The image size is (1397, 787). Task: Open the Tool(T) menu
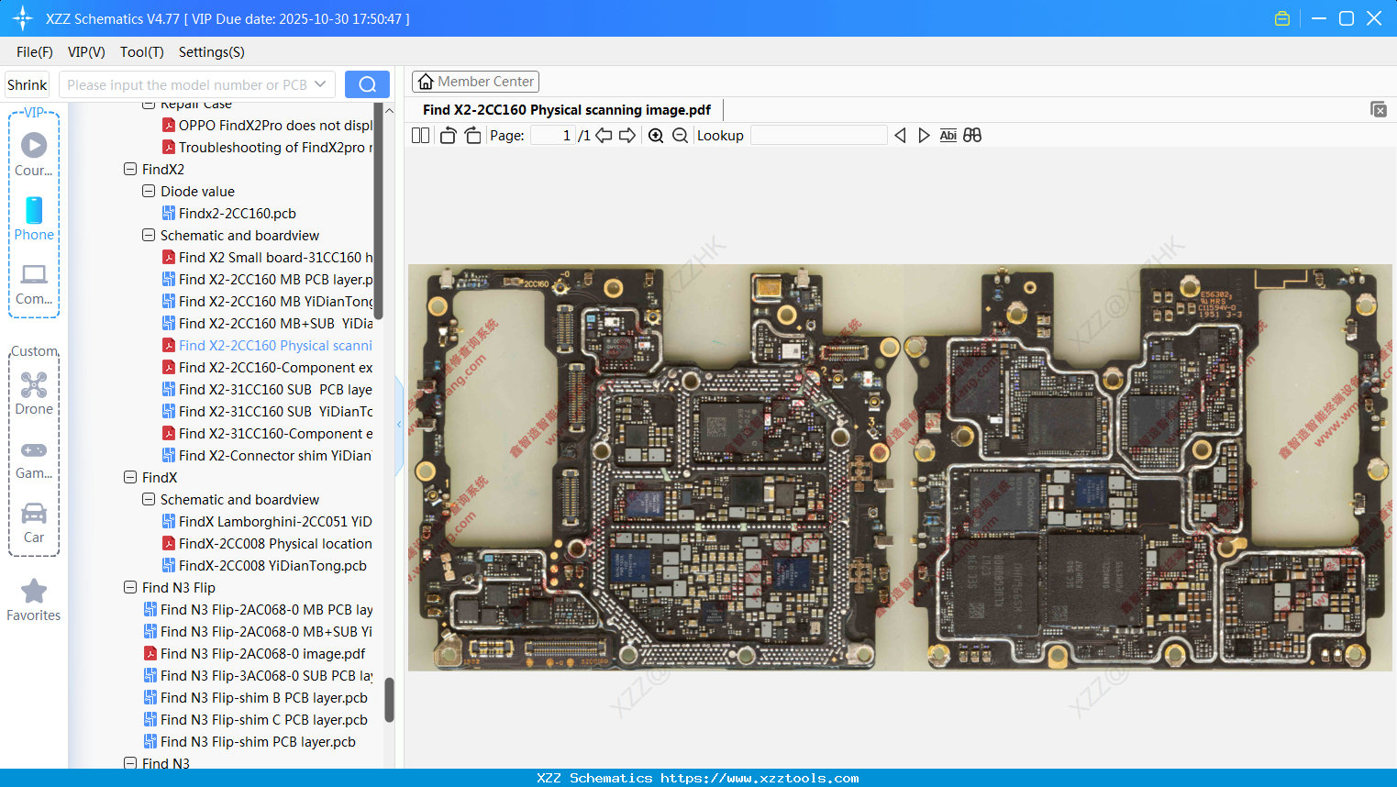[x=142, y=52]
